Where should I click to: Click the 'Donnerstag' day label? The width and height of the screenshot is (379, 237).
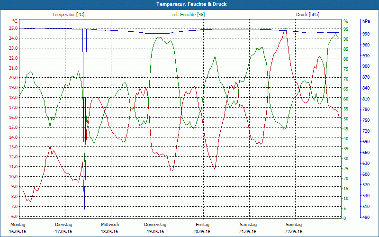(155, 225)
